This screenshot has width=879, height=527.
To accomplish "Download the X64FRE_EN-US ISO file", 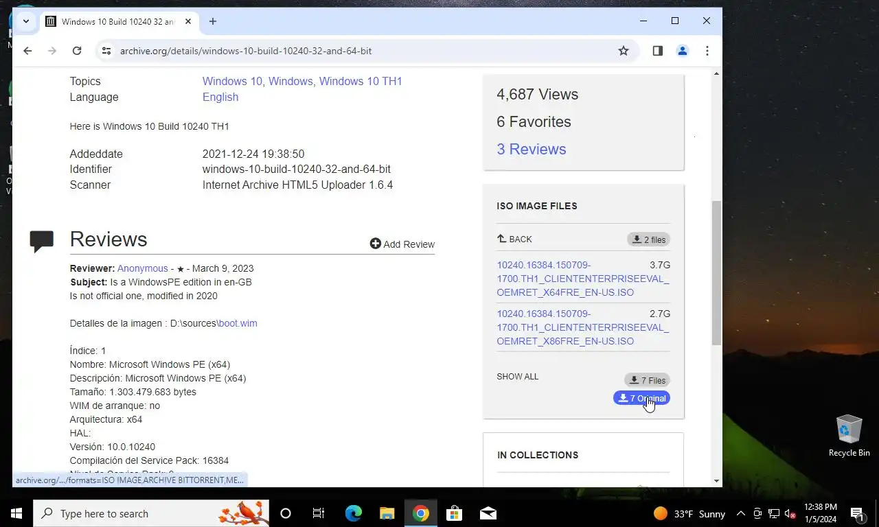I will click(x=582, y=279).
